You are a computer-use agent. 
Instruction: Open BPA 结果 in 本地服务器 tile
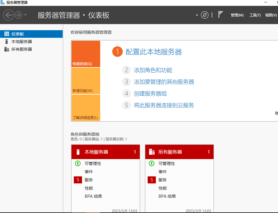[x=93, y=196]
